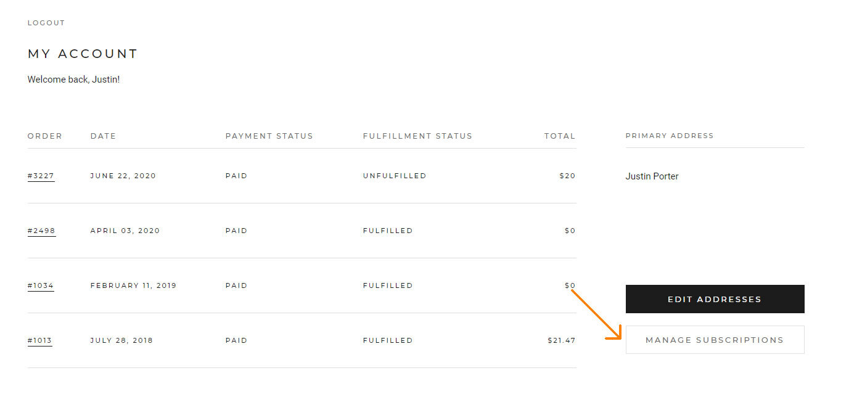Screen dimensions: 841x402
Task: Click the Primary Address heading
Action: [669, 136]
